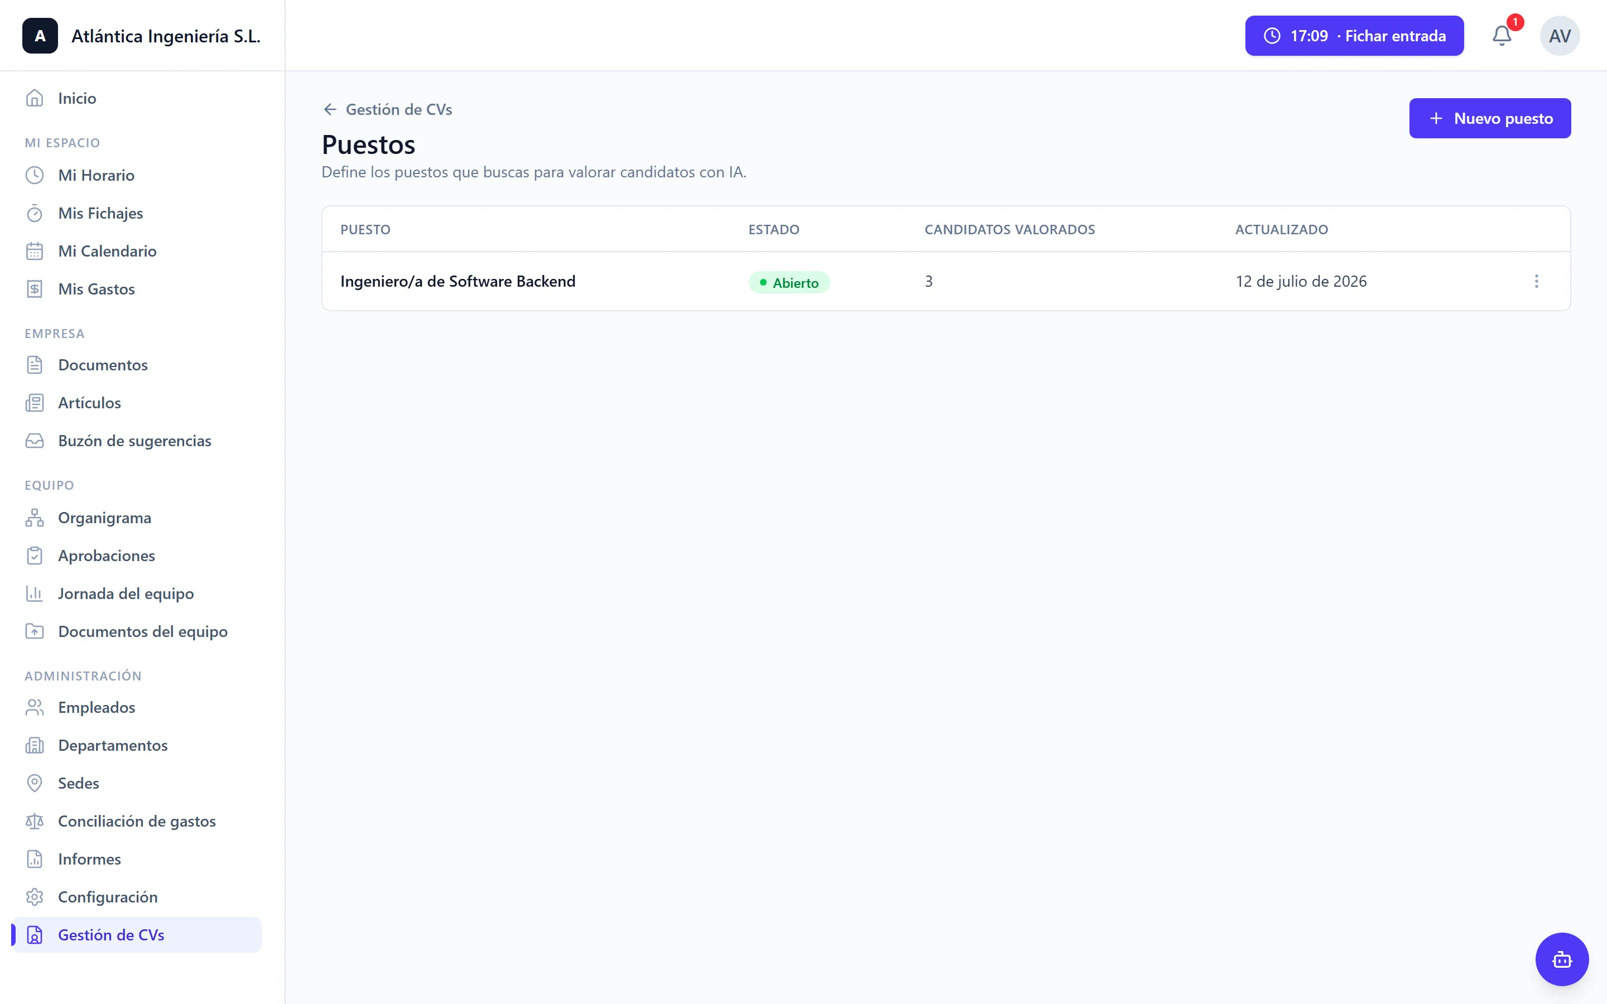Click the PUESTO column header

point(365,229)
